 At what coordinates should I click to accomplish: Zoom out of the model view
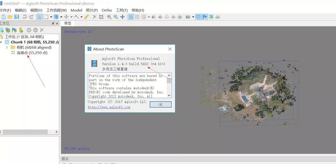116,17
